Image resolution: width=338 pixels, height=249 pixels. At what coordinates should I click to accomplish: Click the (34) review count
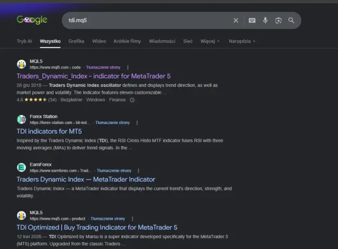point(52,100)
